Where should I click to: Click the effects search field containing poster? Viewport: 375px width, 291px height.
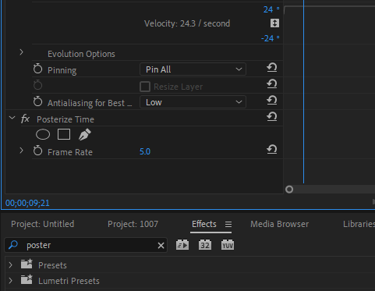86,245
